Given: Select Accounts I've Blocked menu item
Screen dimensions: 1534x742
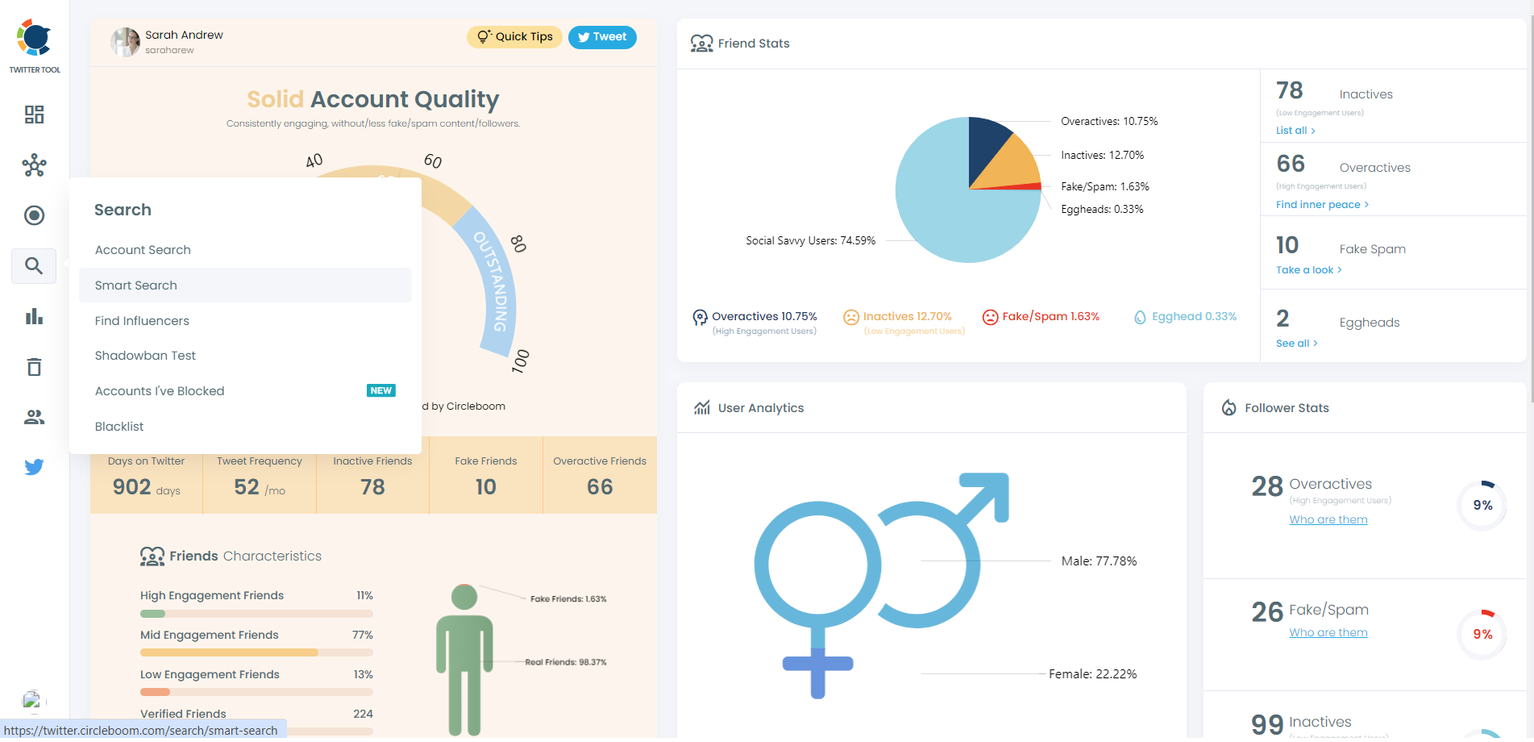Looking at the screenshot, I should (160, 391).
